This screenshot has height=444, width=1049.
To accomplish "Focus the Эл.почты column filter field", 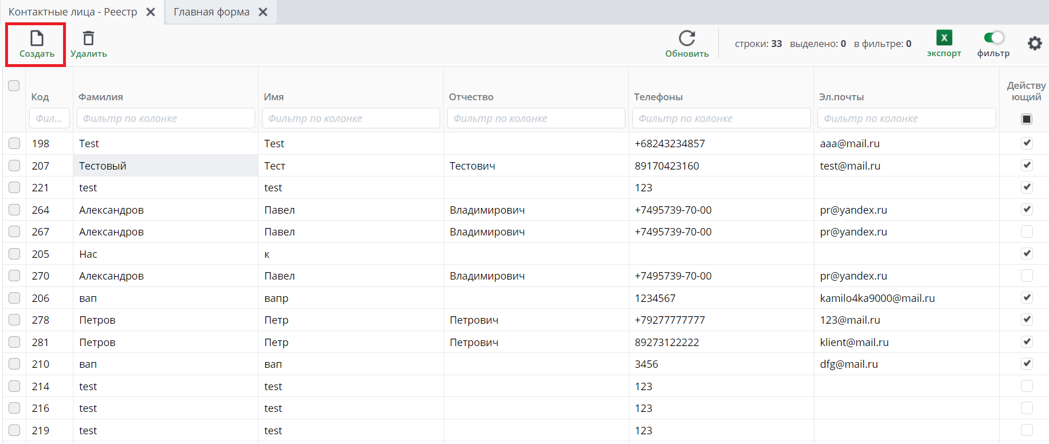I will point(906,119).
